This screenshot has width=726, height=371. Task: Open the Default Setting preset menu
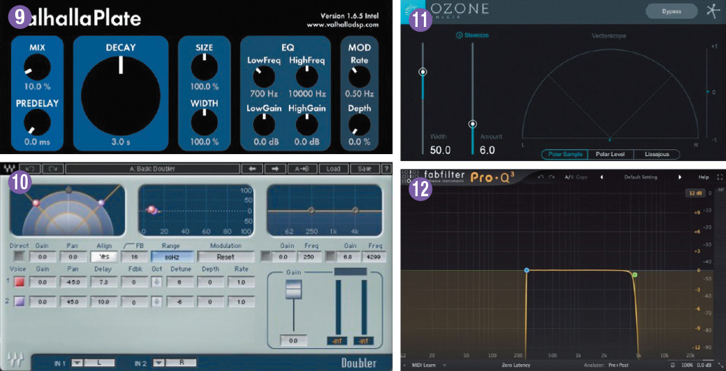[x=640, y=177]
